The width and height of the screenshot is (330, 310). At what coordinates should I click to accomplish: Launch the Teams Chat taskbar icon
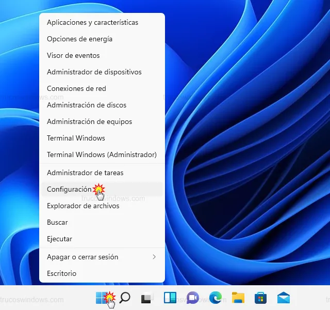pos(192,298)
